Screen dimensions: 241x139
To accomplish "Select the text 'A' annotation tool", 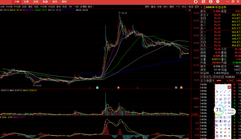I will (229, 129).
